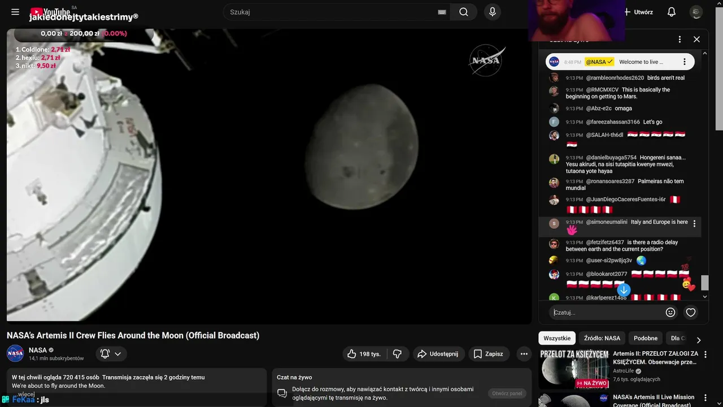The width and height of the screenshot is (723, 407).
Task: Click the NASA logo watermark in the player
Action: pyautogui.click(x=486, y=60)
